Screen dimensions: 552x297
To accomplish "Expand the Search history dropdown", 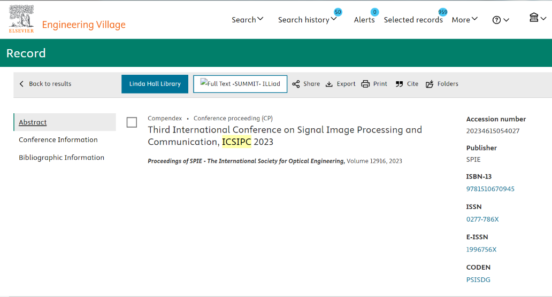I will (307, 20).
